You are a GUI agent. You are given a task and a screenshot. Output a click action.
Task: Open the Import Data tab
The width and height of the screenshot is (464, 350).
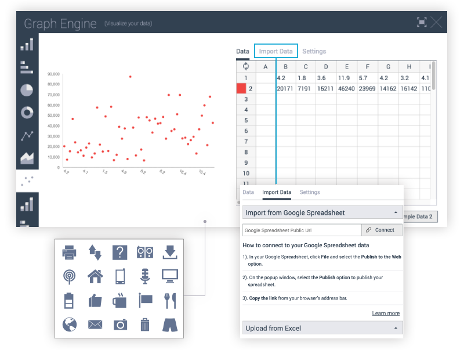pyautogui.click(x=275, y=51)
